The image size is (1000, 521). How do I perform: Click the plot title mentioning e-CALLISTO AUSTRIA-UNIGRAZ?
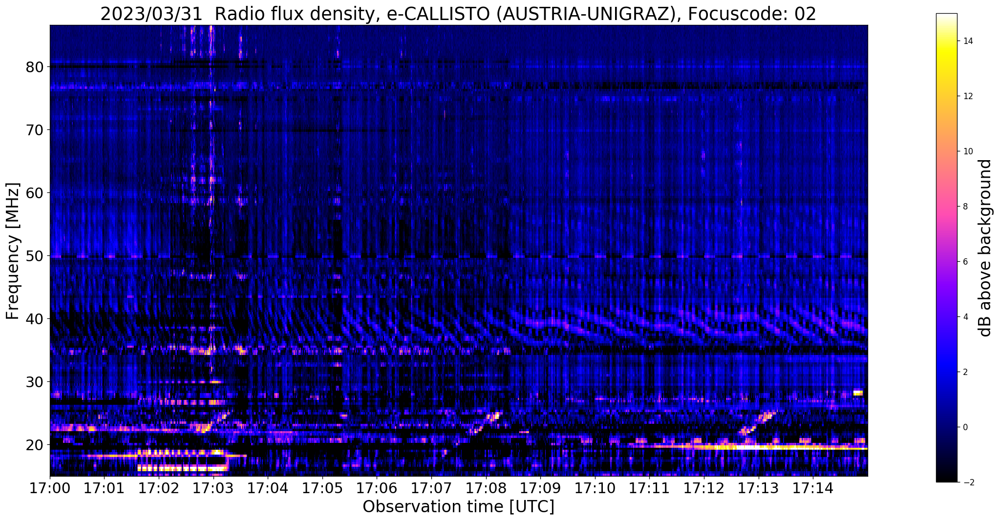(x=458, y=14)
